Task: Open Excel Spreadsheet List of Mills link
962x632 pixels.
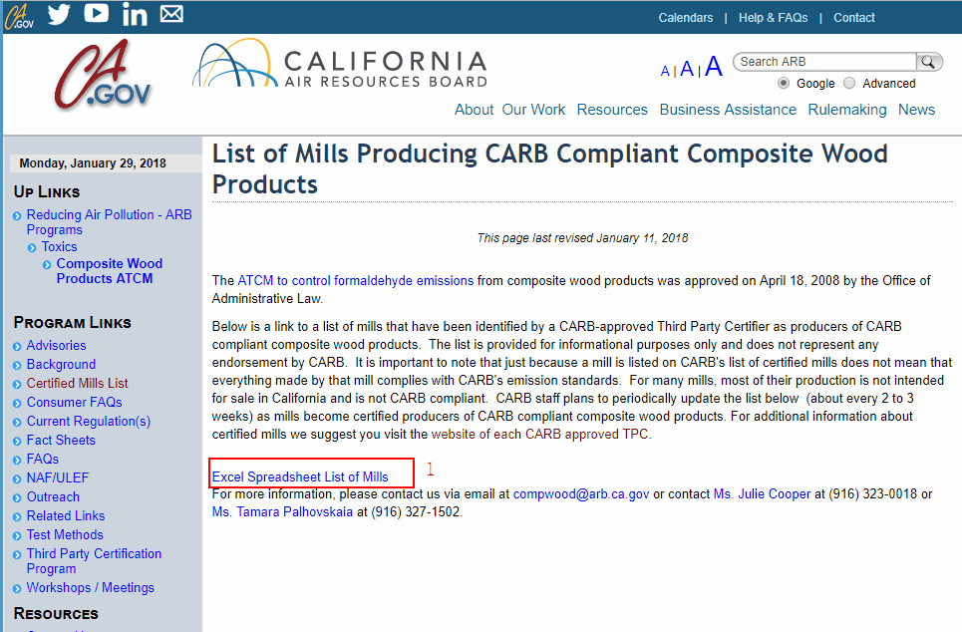Action: coord(300,476)
